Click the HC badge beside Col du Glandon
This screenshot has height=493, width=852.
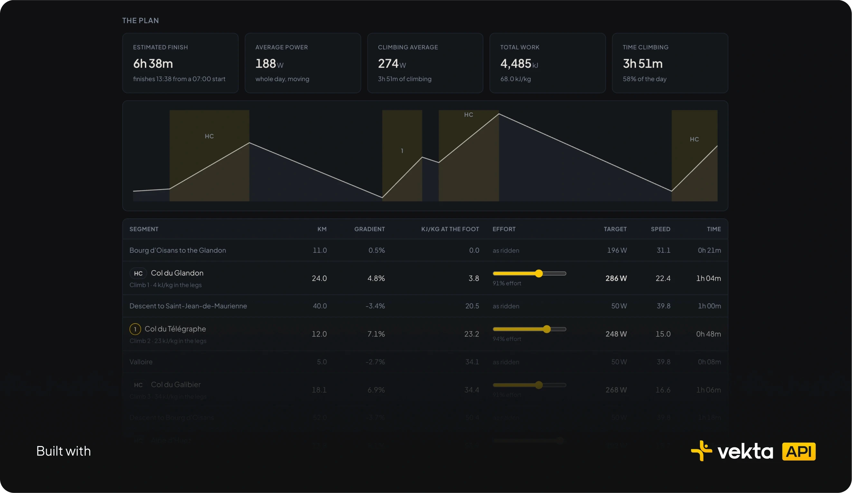coord(138,273)
